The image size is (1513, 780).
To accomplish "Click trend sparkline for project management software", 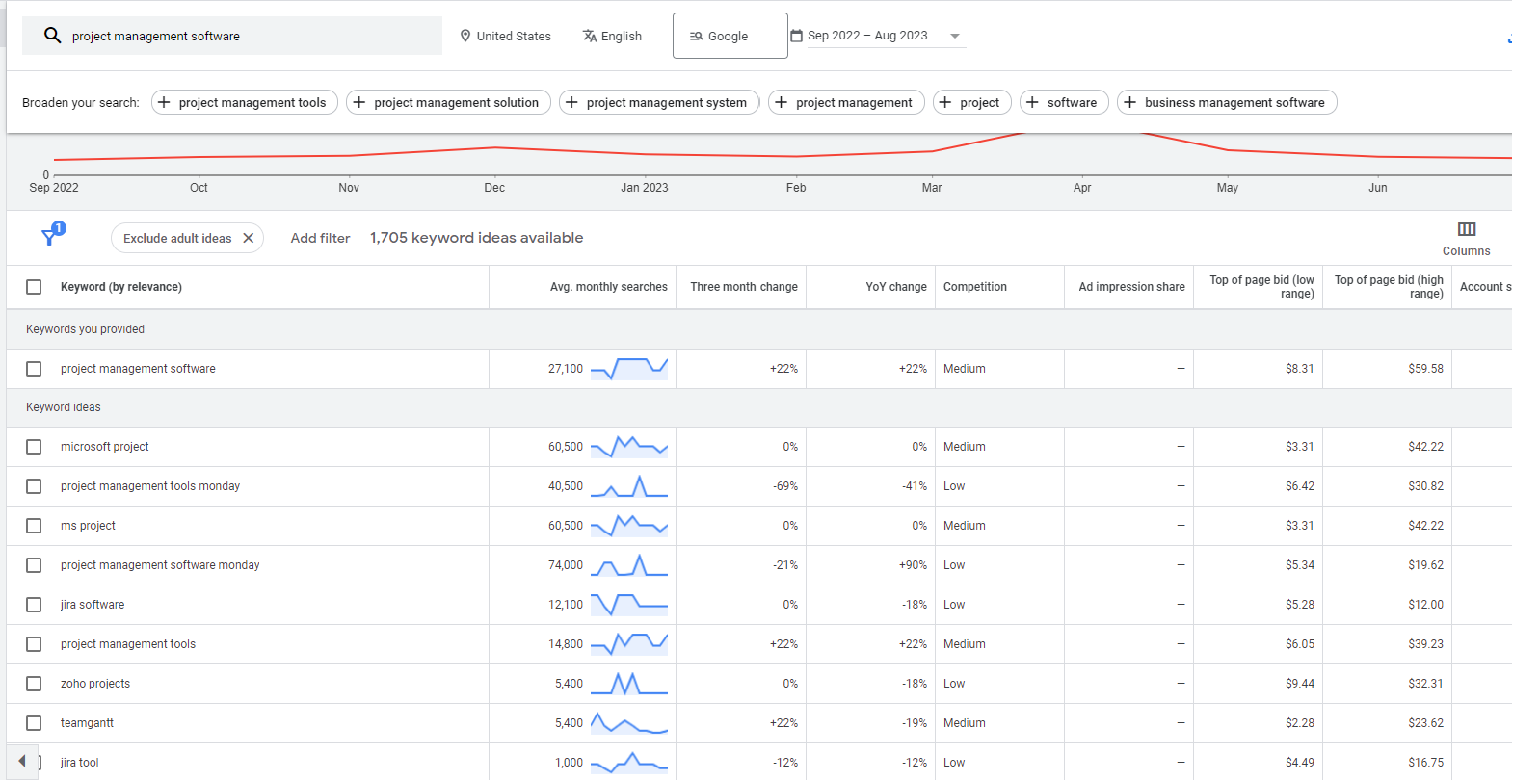I will (629, 369).
